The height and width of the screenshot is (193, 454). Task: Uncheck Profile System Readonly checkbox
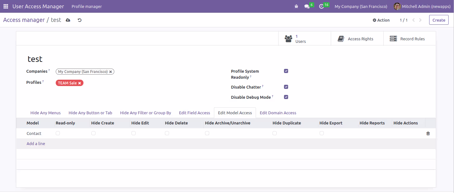[286, 71]
